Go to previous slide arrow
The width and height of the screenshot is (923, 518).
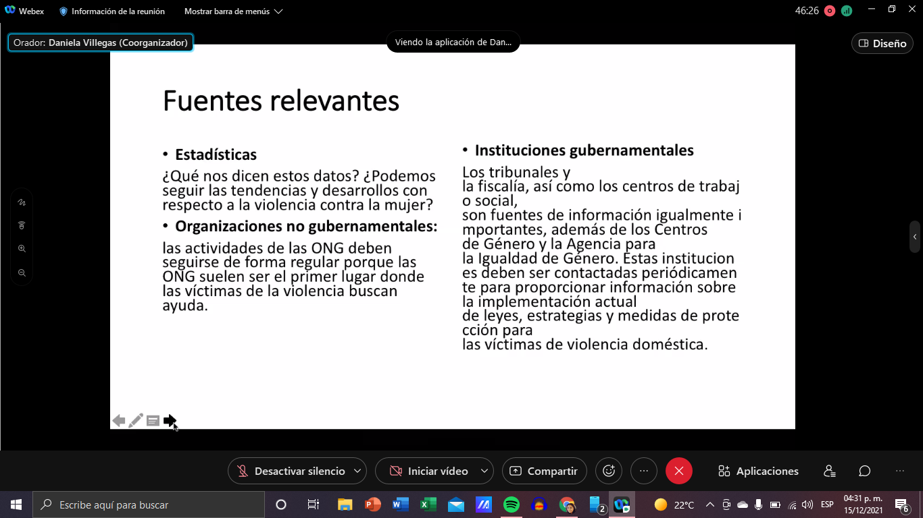pos(119,421)
